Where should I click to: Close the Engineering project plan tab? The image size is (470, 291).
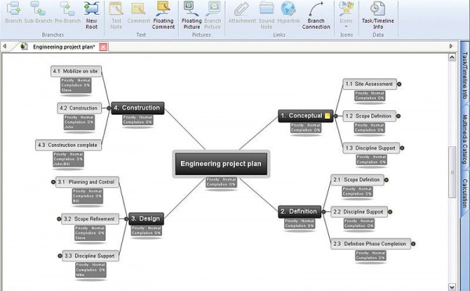(x=103, y=47)
